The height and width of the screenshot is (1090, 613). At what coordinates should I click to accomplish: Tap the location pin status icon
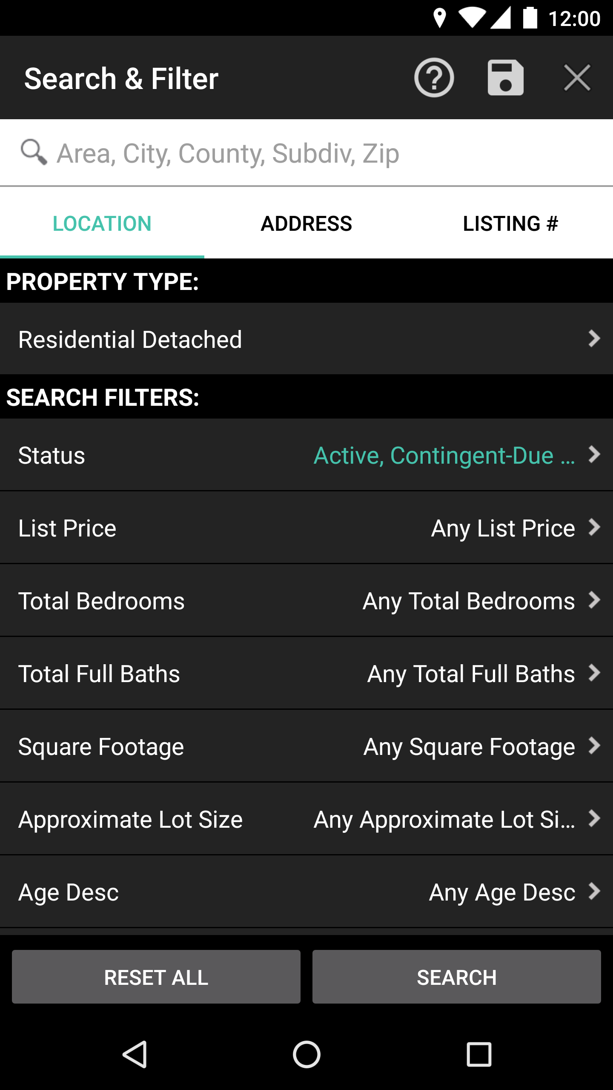439,18
